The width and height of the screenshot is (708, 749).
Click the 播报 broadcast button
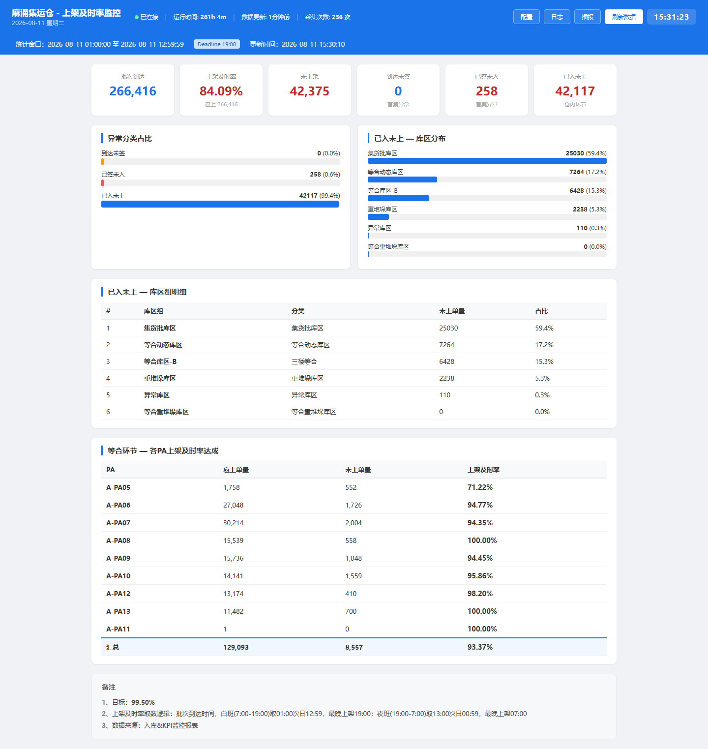(x=588, y=17)
